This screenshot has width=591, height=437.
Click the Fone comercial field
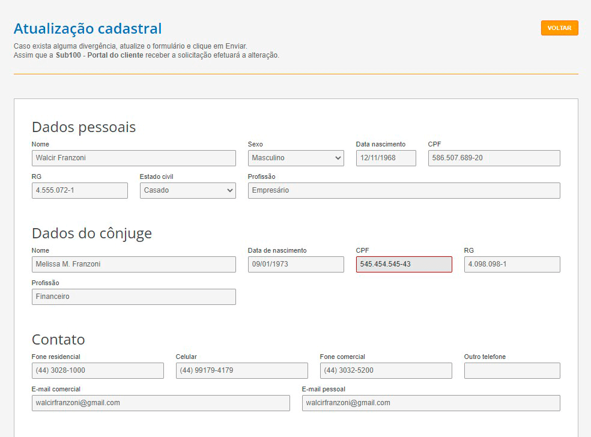point(386,370)
